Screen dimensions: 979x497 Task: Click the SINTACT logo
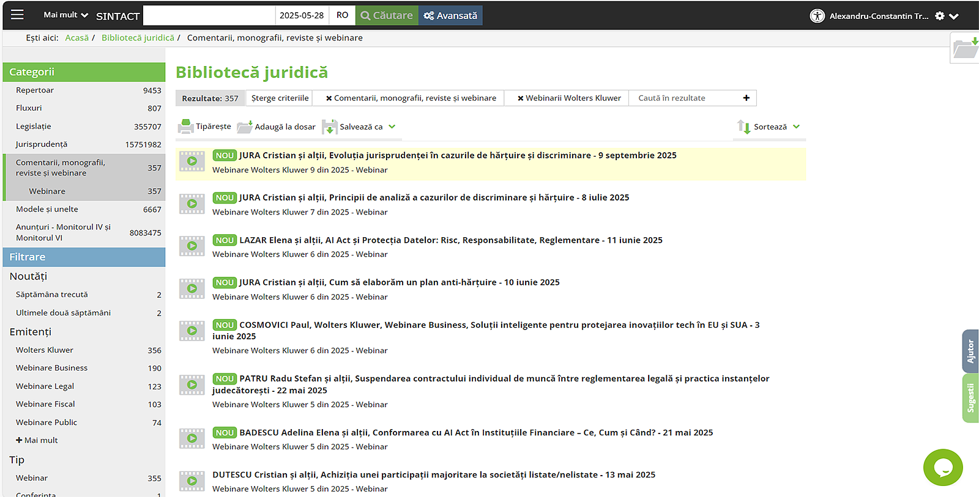(x=117, y=16)
